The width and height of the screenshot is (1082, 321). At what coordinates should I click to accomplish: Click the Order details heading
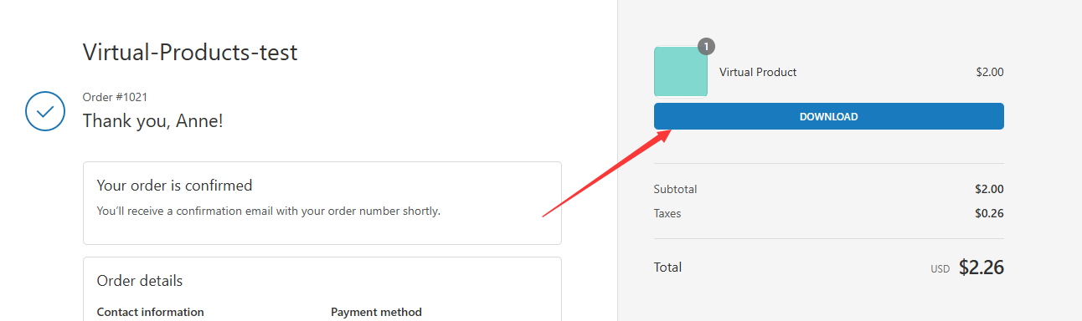[140, 281]
